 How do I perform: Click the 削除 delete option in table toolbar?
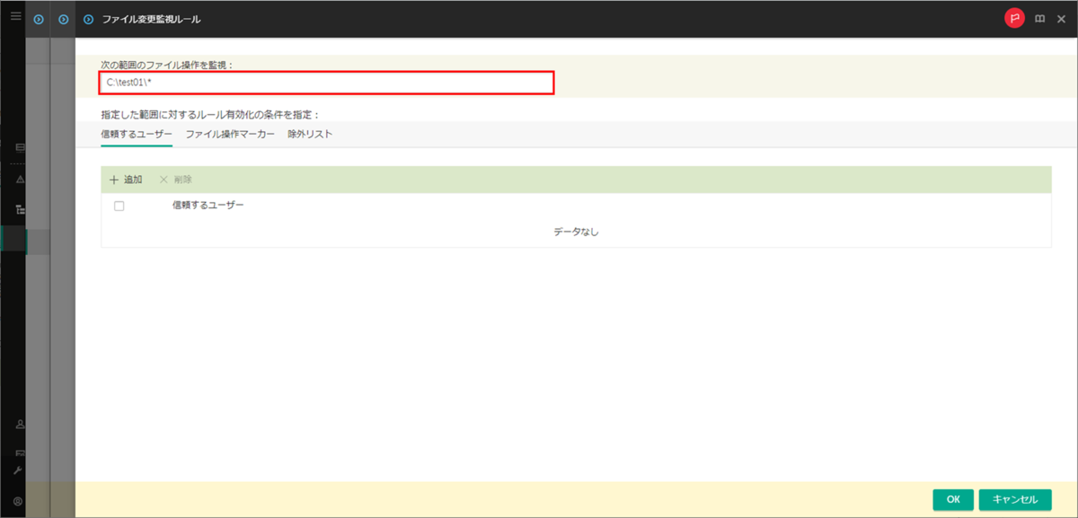point(177,180)
